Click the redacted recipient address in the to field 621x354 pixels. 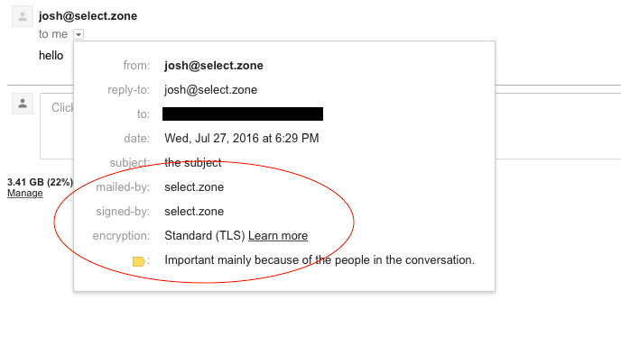point(243,113)
